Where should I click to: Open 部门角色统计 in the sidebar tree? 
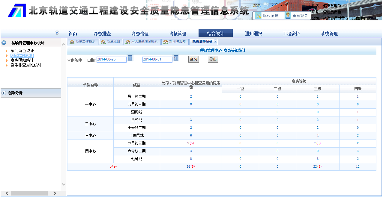tap(22, 51)
